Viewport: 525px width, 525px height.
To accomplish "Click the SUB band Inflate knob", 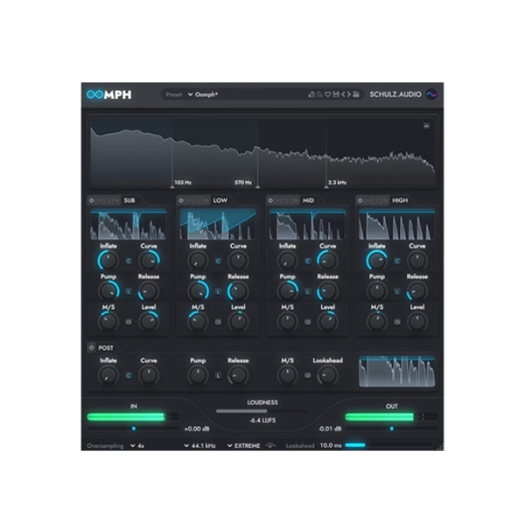I will coord(108,261).
